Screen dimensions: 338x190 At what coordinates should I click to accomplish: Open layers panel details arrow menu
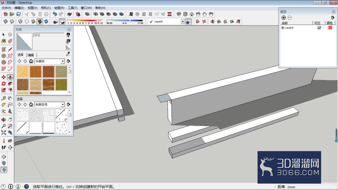(x=332, y=18)
